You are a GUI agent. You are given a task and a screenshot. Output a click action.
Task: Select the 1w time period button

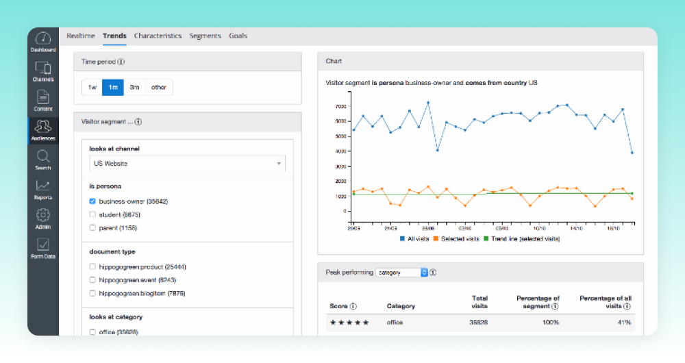(x=92, y=88)
